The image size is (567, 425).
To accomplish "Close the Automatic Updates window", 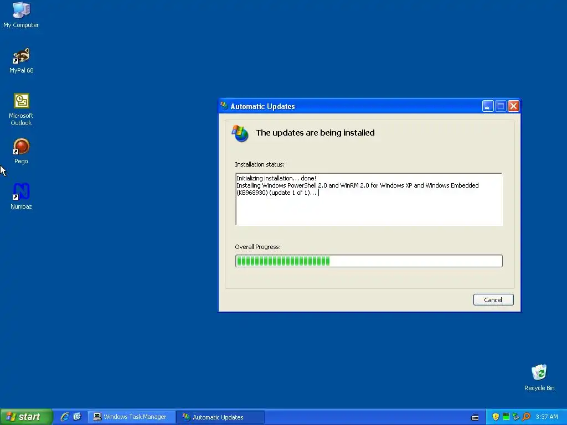I will pos(513,106).
